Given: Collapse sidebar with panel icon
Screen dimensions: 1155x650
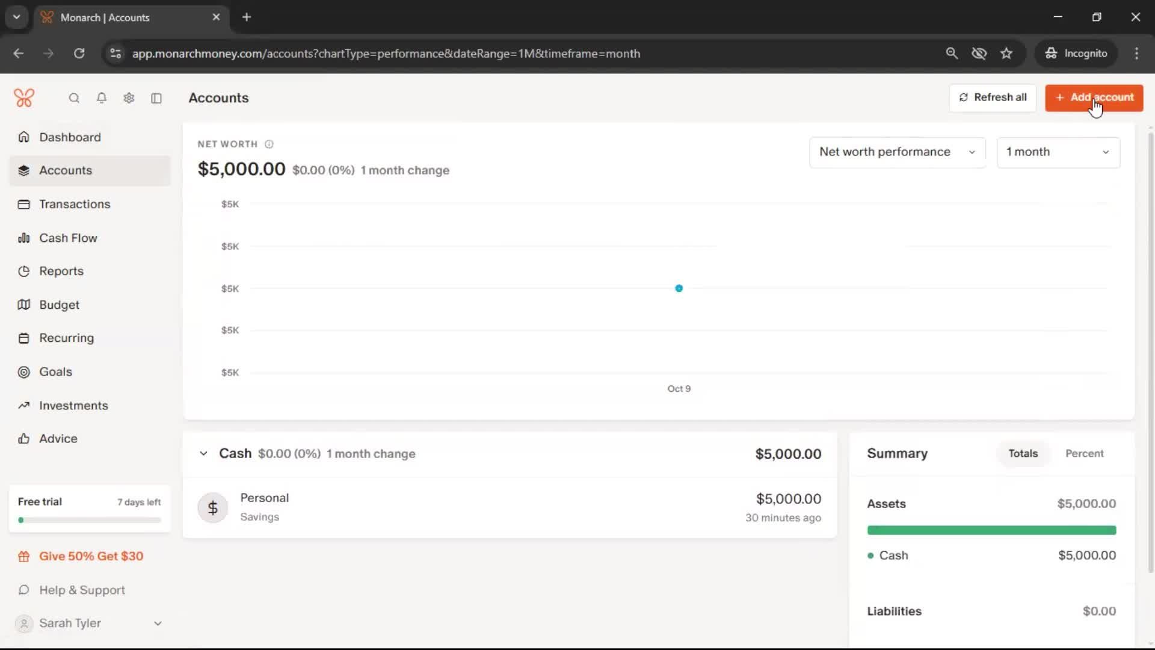Looking at the screenshot, I should (156, 98).
